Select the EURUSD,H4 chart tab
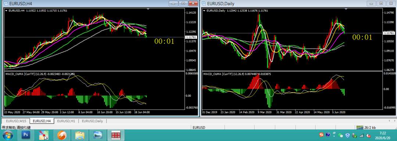This screenshot has height=141, width=397. (x=42, y=121)
